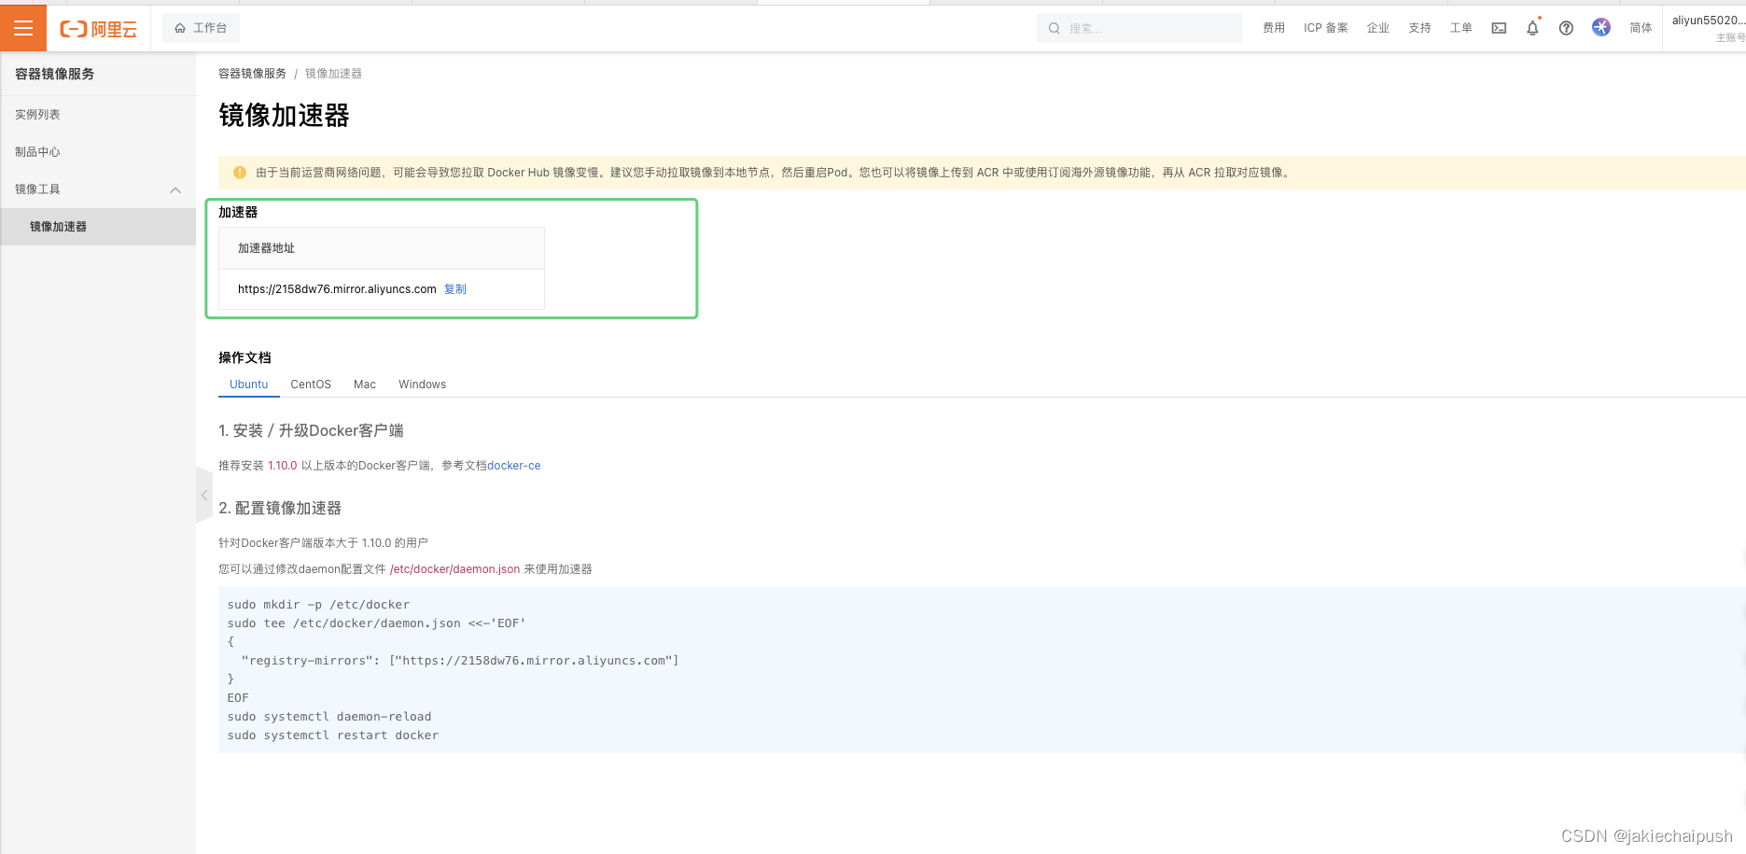The height and width of the screenshot is (854, 1746).
Task: Open the 支持 menu
Action: (1420, 28)
